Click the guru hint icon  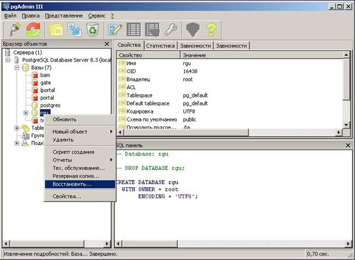pos(193,30)
